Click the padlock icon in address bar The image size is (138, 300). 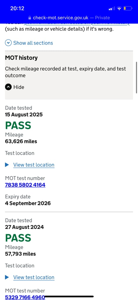30,18
